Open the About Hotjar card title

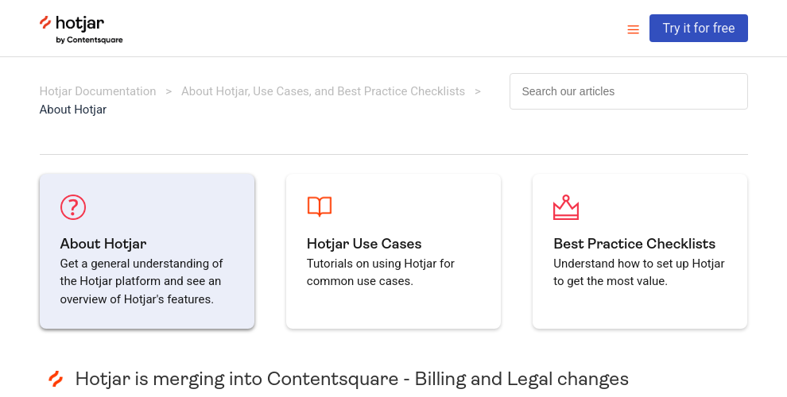[x=103, y=244]
